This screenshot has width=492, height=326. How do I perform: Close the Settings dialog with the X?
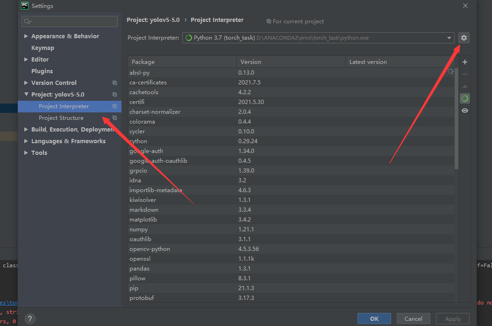pyautogui.click(x=465, y=6)
